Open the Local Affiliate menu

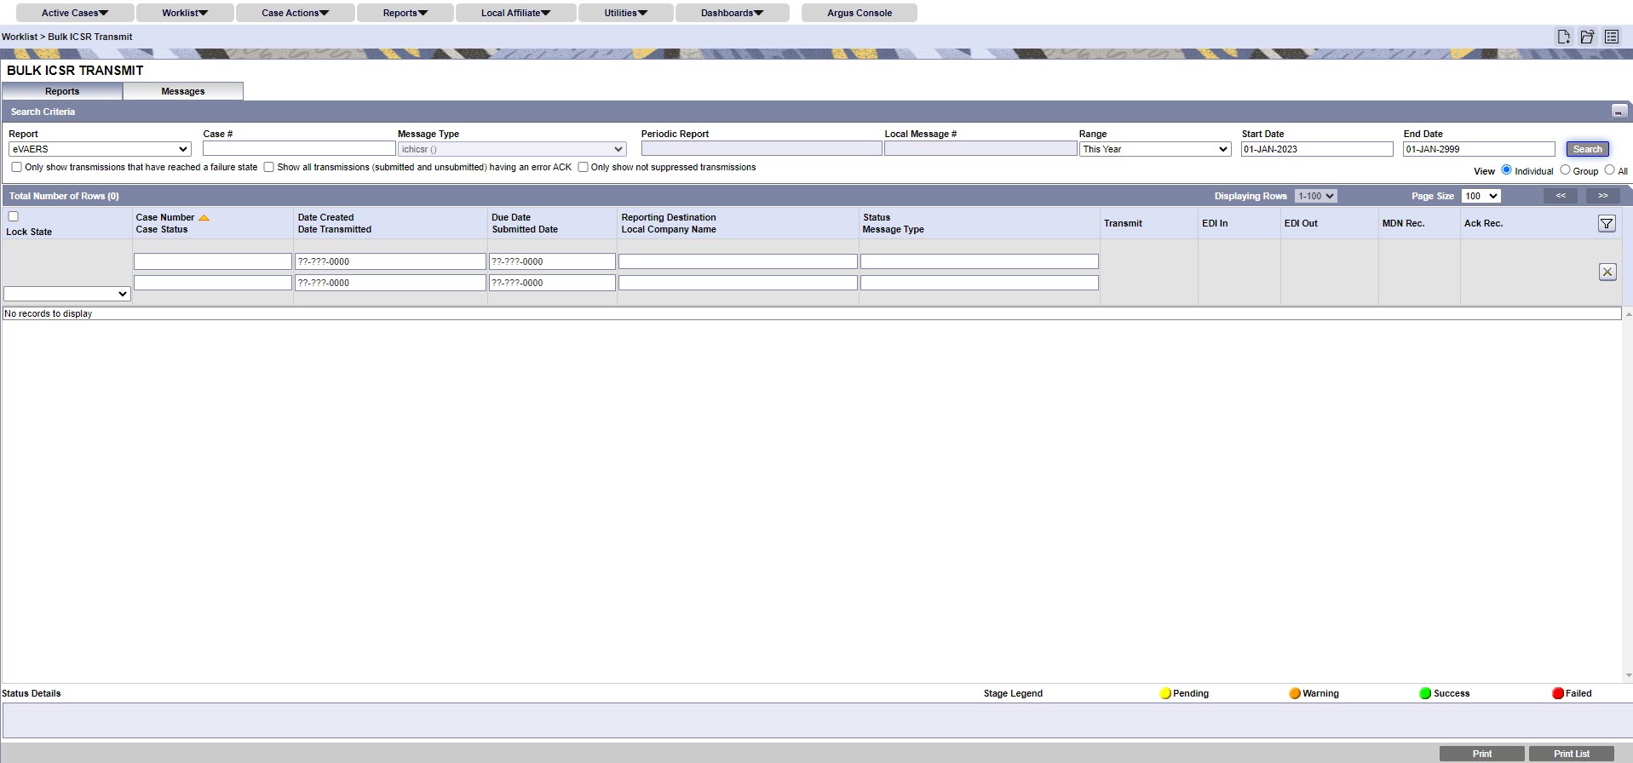pyautogui.click(x=515, y=13)
